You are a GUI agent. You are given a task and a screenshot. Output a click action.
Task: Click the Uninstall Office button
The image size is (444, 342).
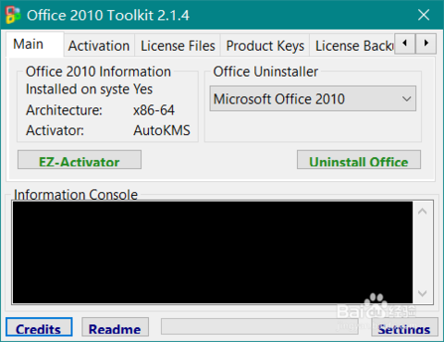[359, 160]
